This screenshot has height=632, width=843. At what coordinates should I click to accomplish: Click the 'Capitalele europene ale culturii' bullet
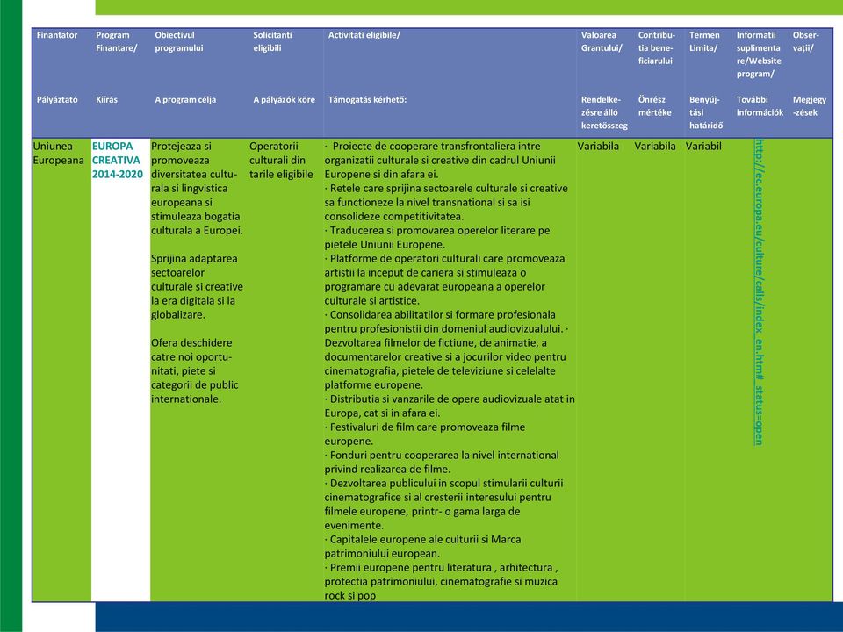[422, 546]
